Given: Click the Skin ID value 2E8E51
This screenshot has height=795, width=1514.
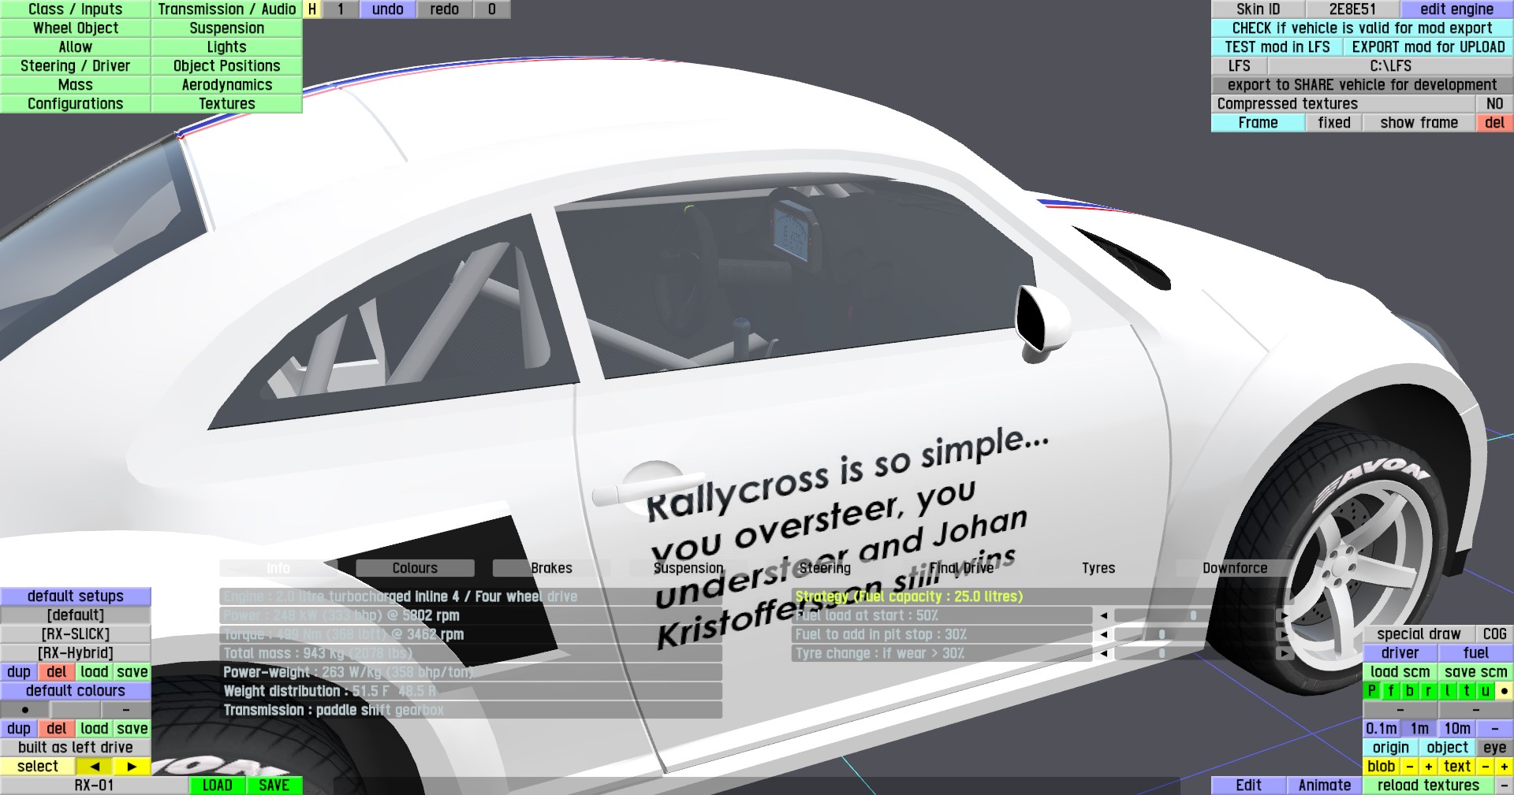Looking at the screenshot, I should pyautogui.click(x=1353, y=9).
